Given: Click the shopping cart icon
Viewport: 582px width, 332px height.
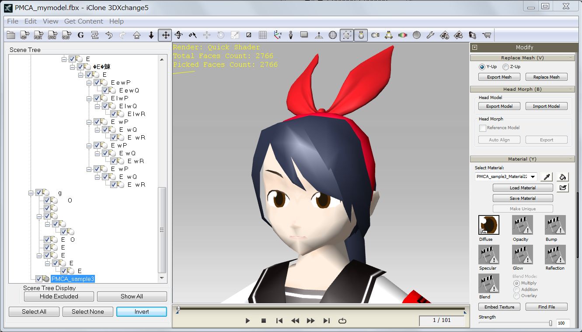Looking at the screenshot, I should tap(486, 35).
